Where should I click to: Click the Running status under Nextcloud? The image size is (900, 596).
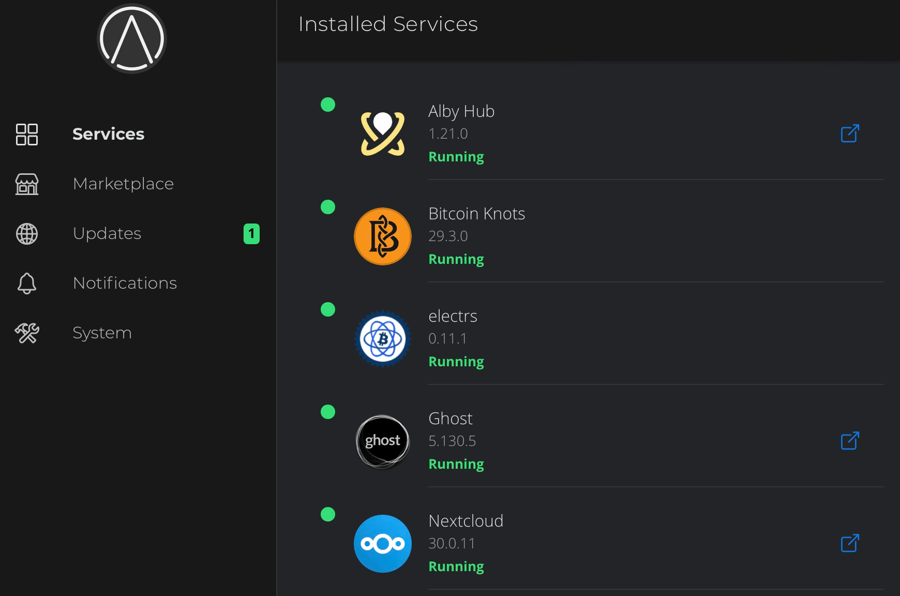(456, 567)
